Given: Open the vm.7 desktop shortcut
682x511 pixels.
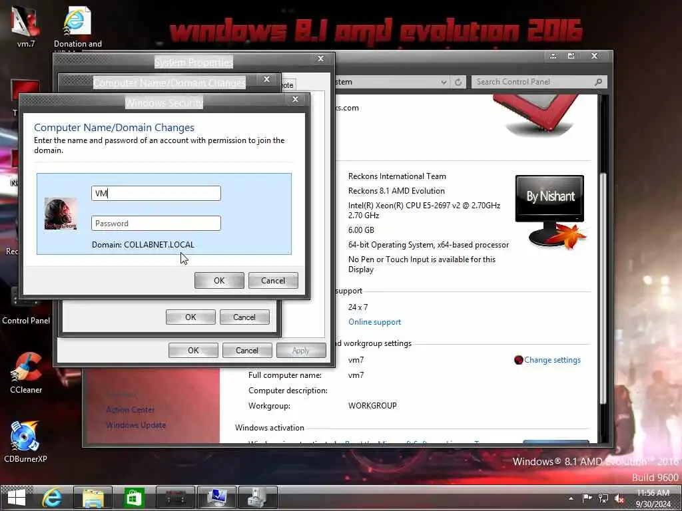Looking at the screenshot, I should click(x=26, y=26).
